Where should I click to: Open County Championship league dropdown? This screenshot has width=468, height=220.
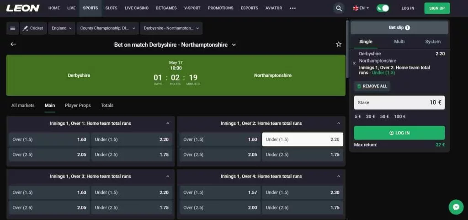pyautogui.click(x=107, y=28)
